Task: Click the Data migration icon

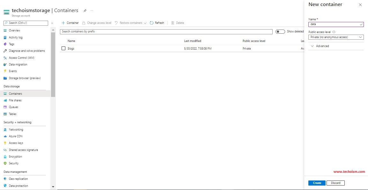Action: [x=5, y=64]
